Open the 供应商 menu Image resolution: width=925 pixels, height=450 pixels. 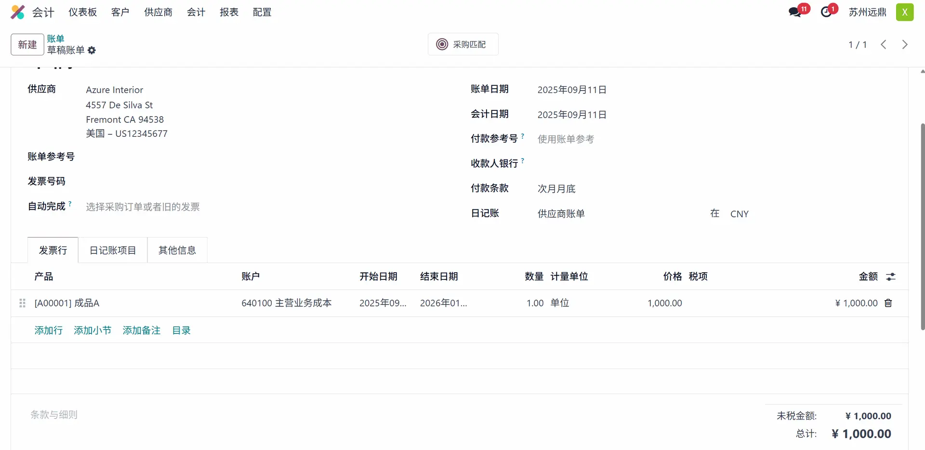[x=158, y=12]
